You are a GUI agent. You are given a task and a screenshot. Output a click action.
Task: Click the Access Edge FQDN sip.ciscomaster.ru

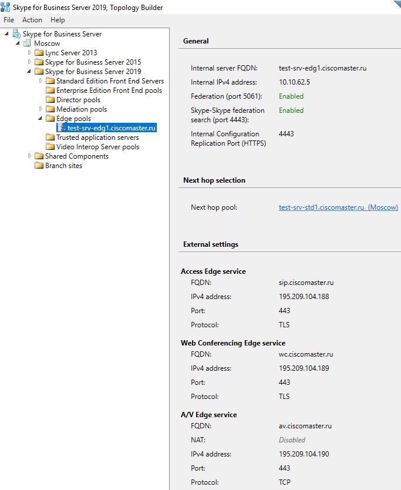pos(306,283)
